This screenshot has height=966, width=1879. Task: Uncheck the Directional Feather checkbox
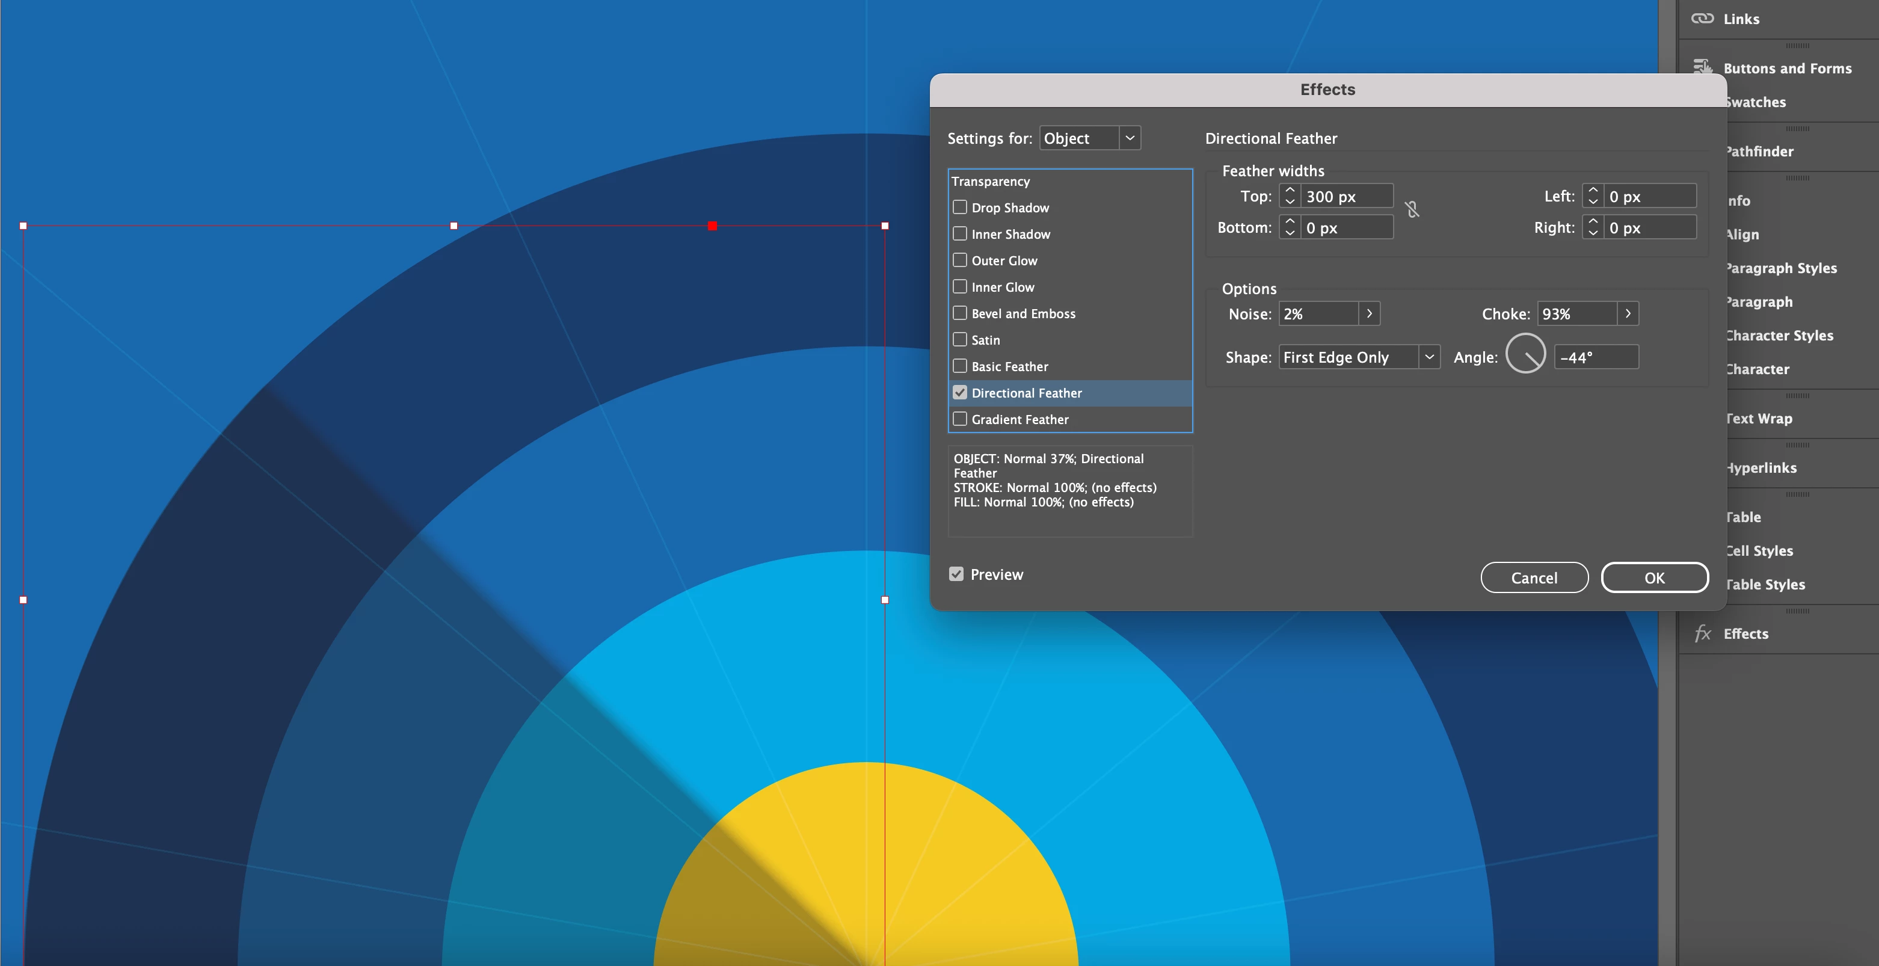[x=960, y=393]
